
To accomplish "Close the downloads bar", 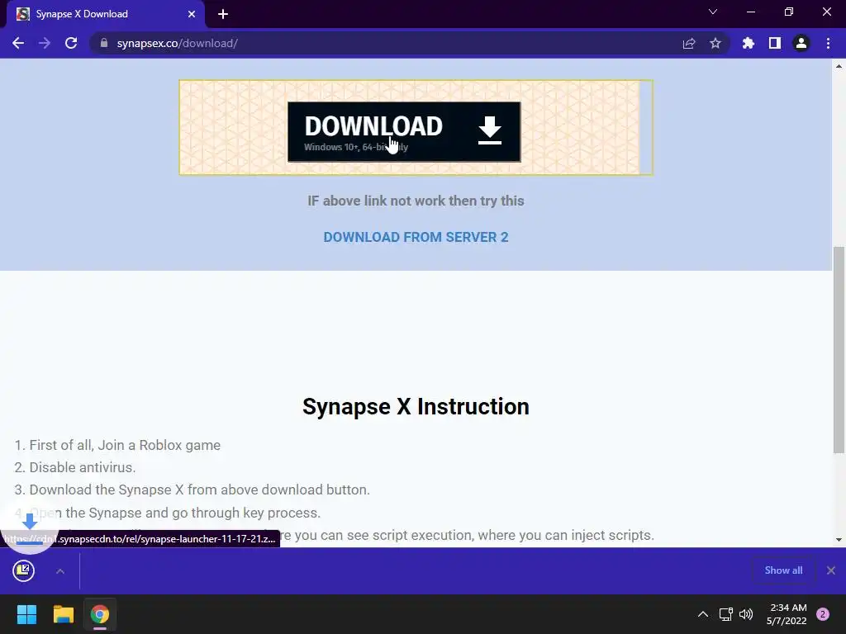I will coord(831,570).
